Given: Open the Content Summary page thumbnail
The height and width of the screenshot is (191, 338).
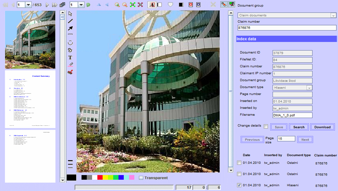Looking at the screenshot, I should point(30,99).
